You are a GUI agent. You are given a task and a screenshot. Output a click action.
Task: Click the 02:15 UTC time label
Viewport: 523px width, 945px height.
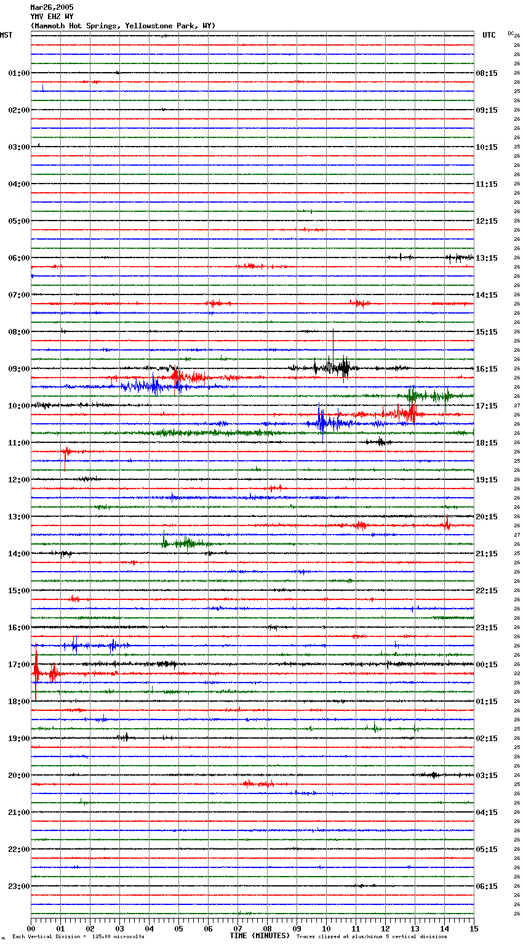pyautogui.click(x=487, y=739)
